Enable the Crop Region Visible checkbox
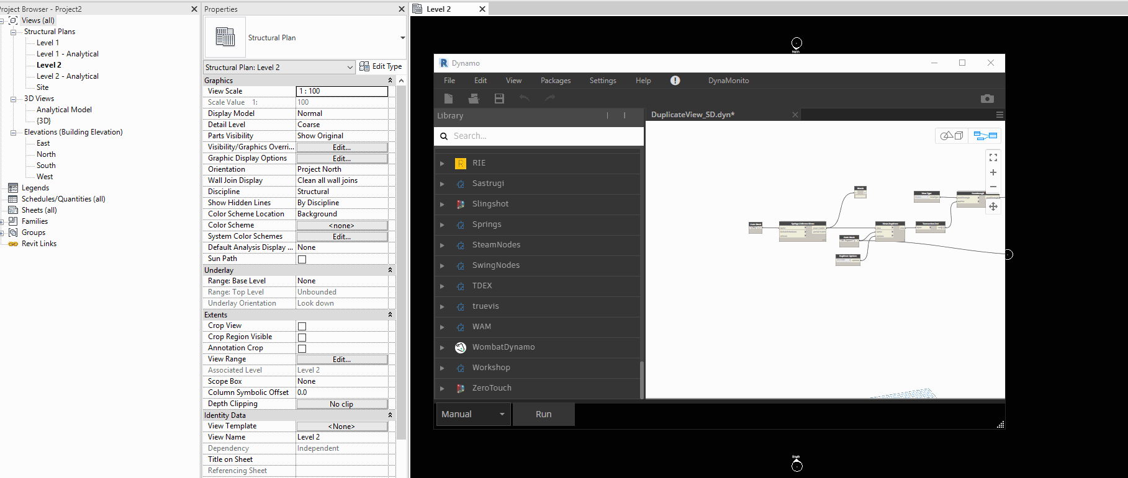The height and width of the screenshot is (478, 1128). (x=302, y=337)
